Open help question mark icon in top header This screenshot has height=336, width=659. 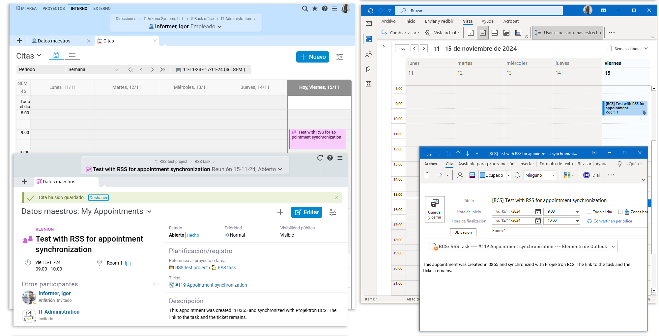tap(325, 9)
